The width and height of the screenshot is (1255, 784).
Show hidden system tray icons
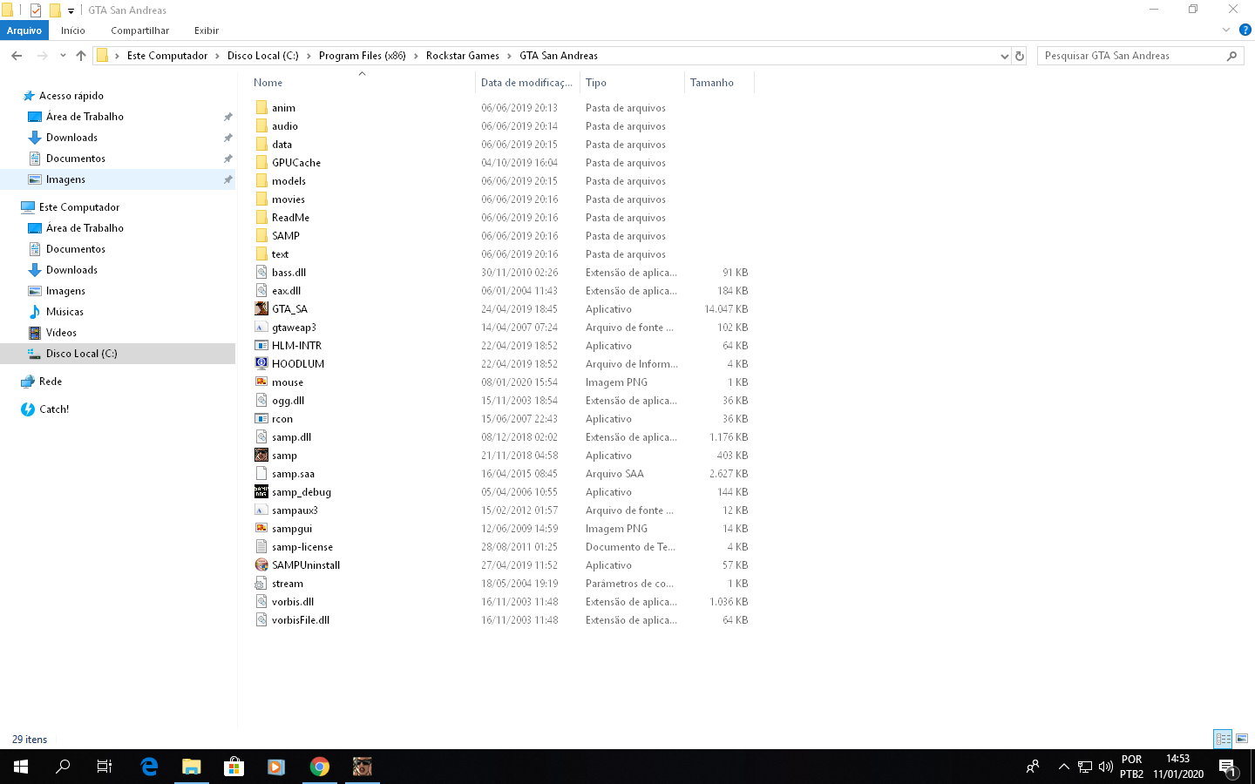[1063, 767]
